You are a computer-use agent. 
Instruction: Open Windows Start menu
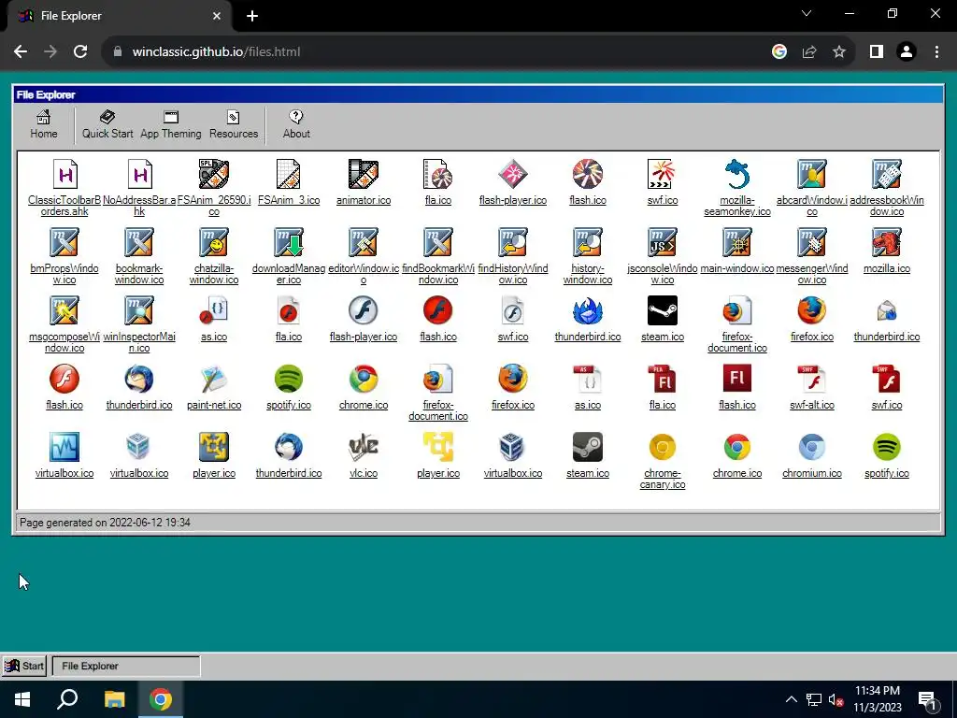(22, 699)
